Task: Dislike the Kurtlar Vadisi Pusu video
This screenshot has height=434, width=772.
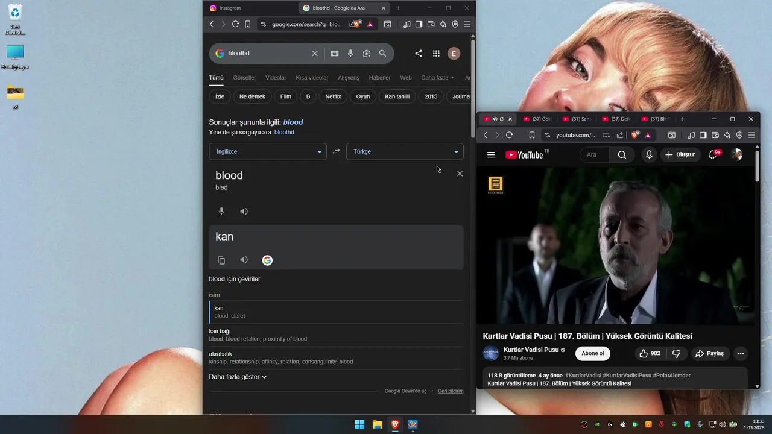Action: coord(676,354)
